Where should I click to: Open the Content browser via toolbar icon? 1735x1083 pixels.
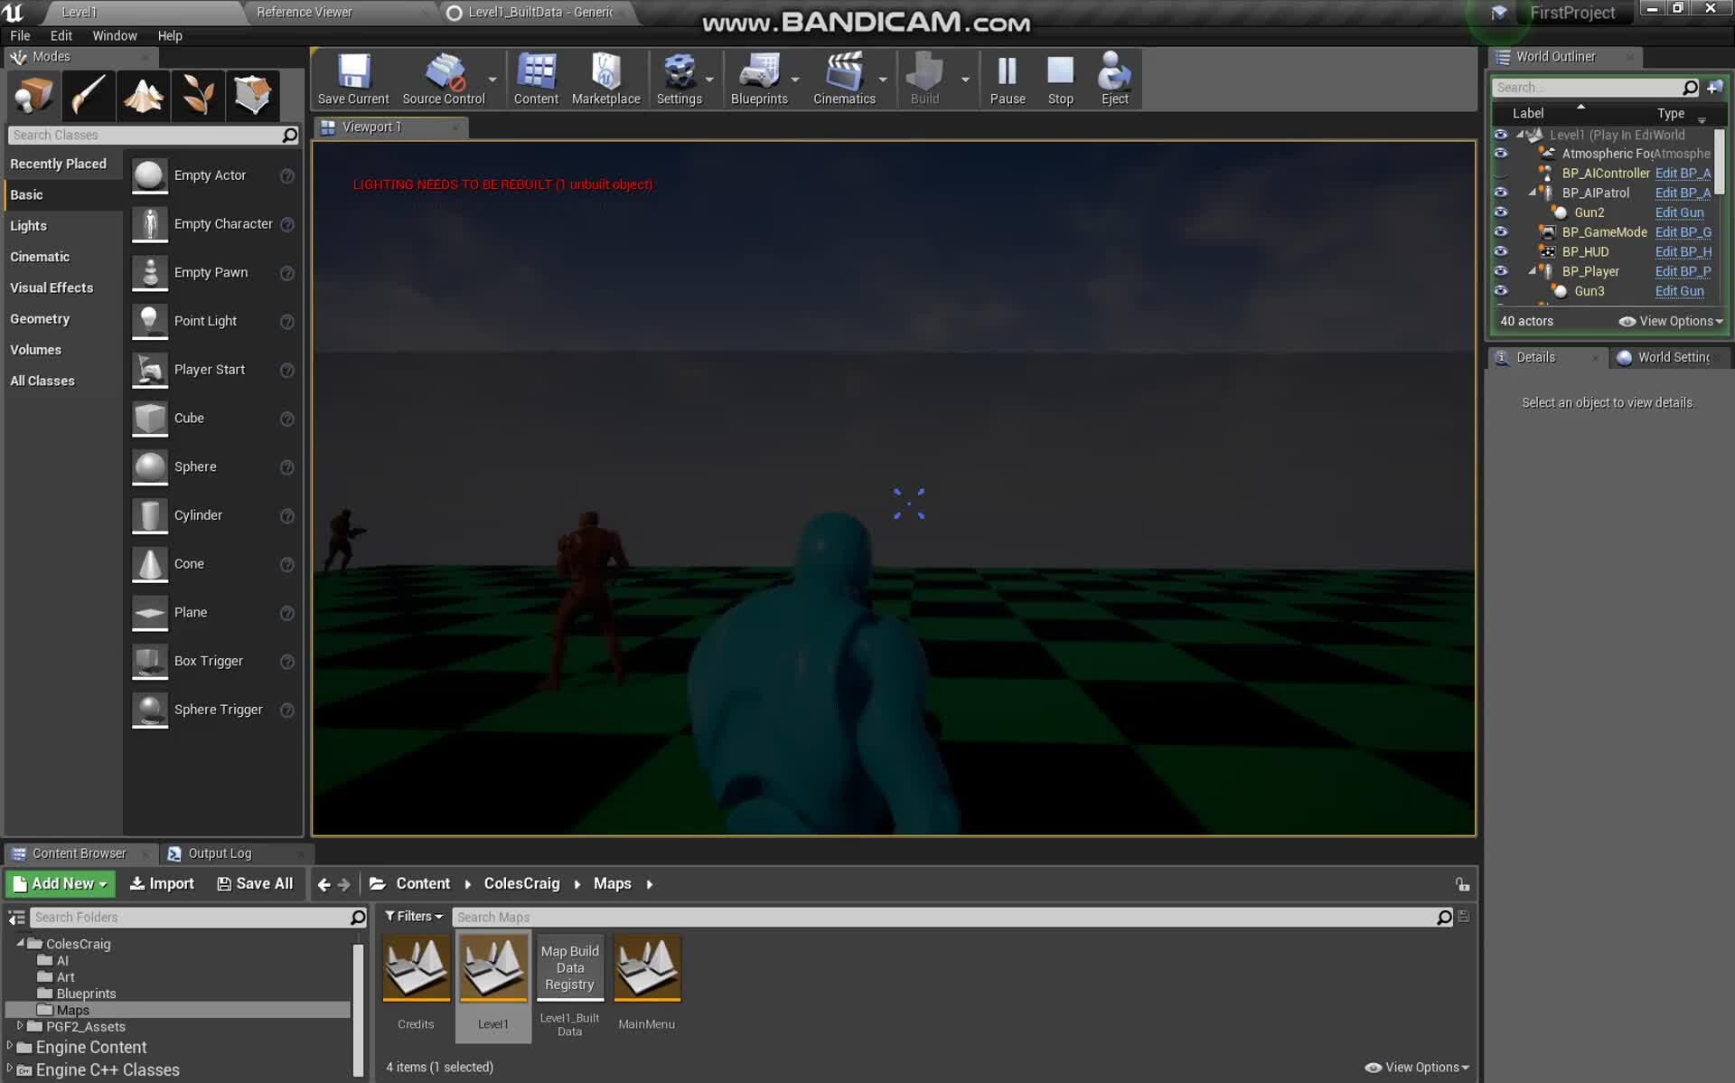tap(536, 78)
